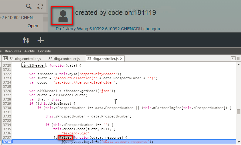Click line number 3720 in gutter
Image resolution: width=241 pixels, height=145 pixels.
7,65
